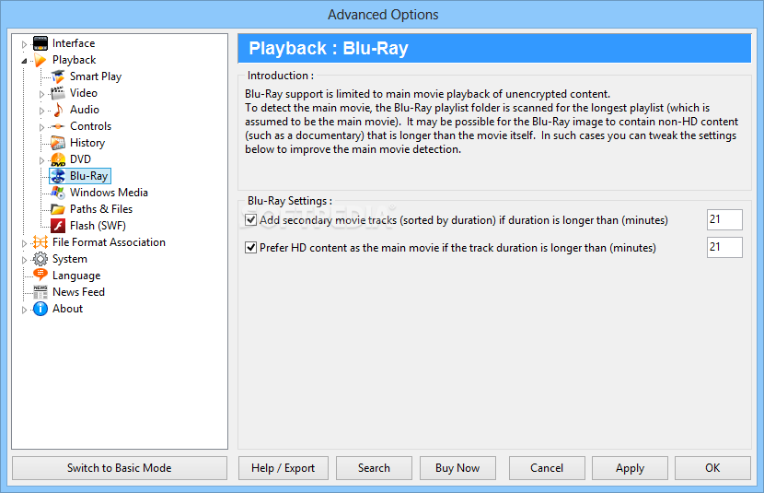Click the Interface filmstrip icon
The height and width of the screenshot is (493, 764).
tap(41, 43)
